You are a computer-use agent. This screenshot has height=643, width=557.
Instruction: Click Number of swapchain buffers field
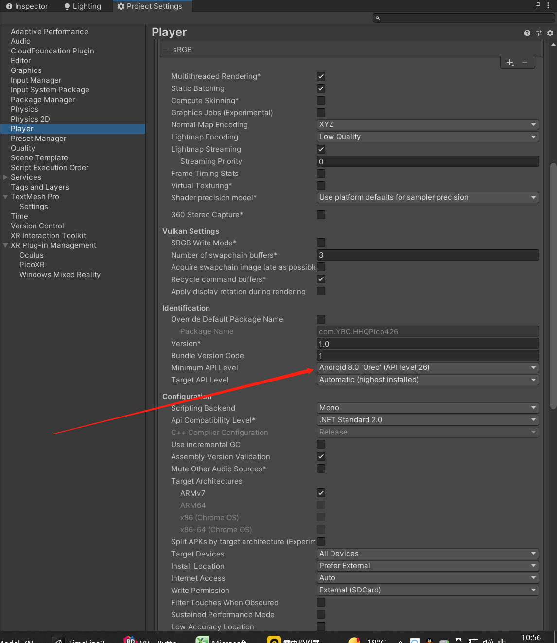tap(428, 255)
